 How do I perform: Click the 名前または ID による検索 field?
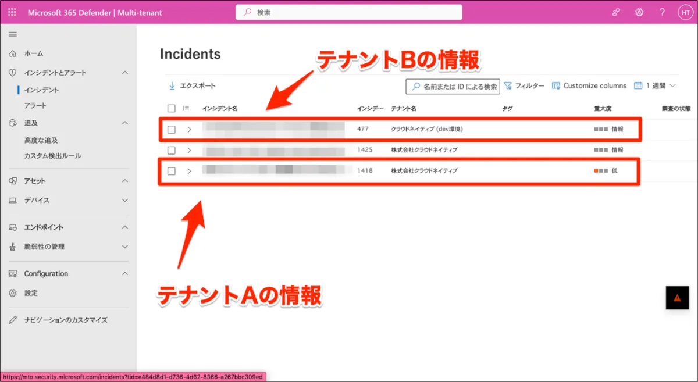click(x=453, y=86)
